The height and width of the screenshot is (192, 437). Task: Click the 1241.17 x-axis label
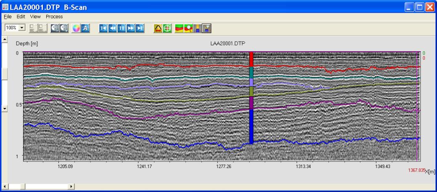pos(145,167)
